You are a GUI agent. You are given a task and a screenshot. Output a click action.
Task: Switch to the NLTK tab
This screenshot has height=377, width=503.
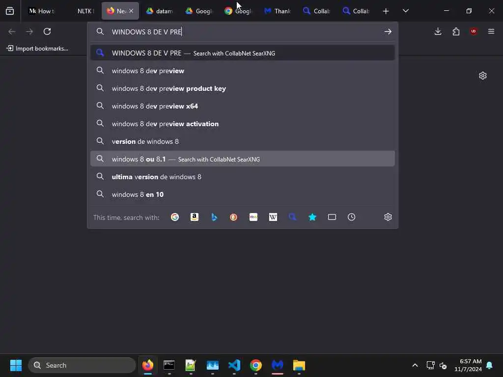pos(81,11)
